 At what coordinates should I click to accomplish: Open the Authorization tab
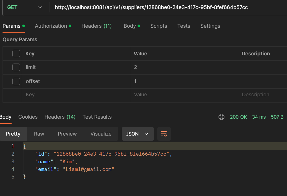[53, 26]
